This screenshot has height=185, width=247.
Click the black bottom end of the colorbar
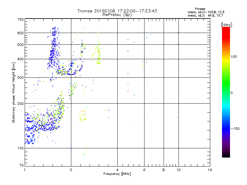click(x=226, y=155)
